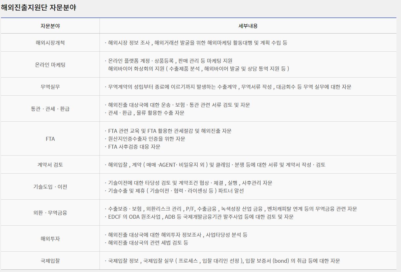Select the 해외시장개척 row label
The width and height of the screenshot is (401, 272).
[x=50, y=43]
